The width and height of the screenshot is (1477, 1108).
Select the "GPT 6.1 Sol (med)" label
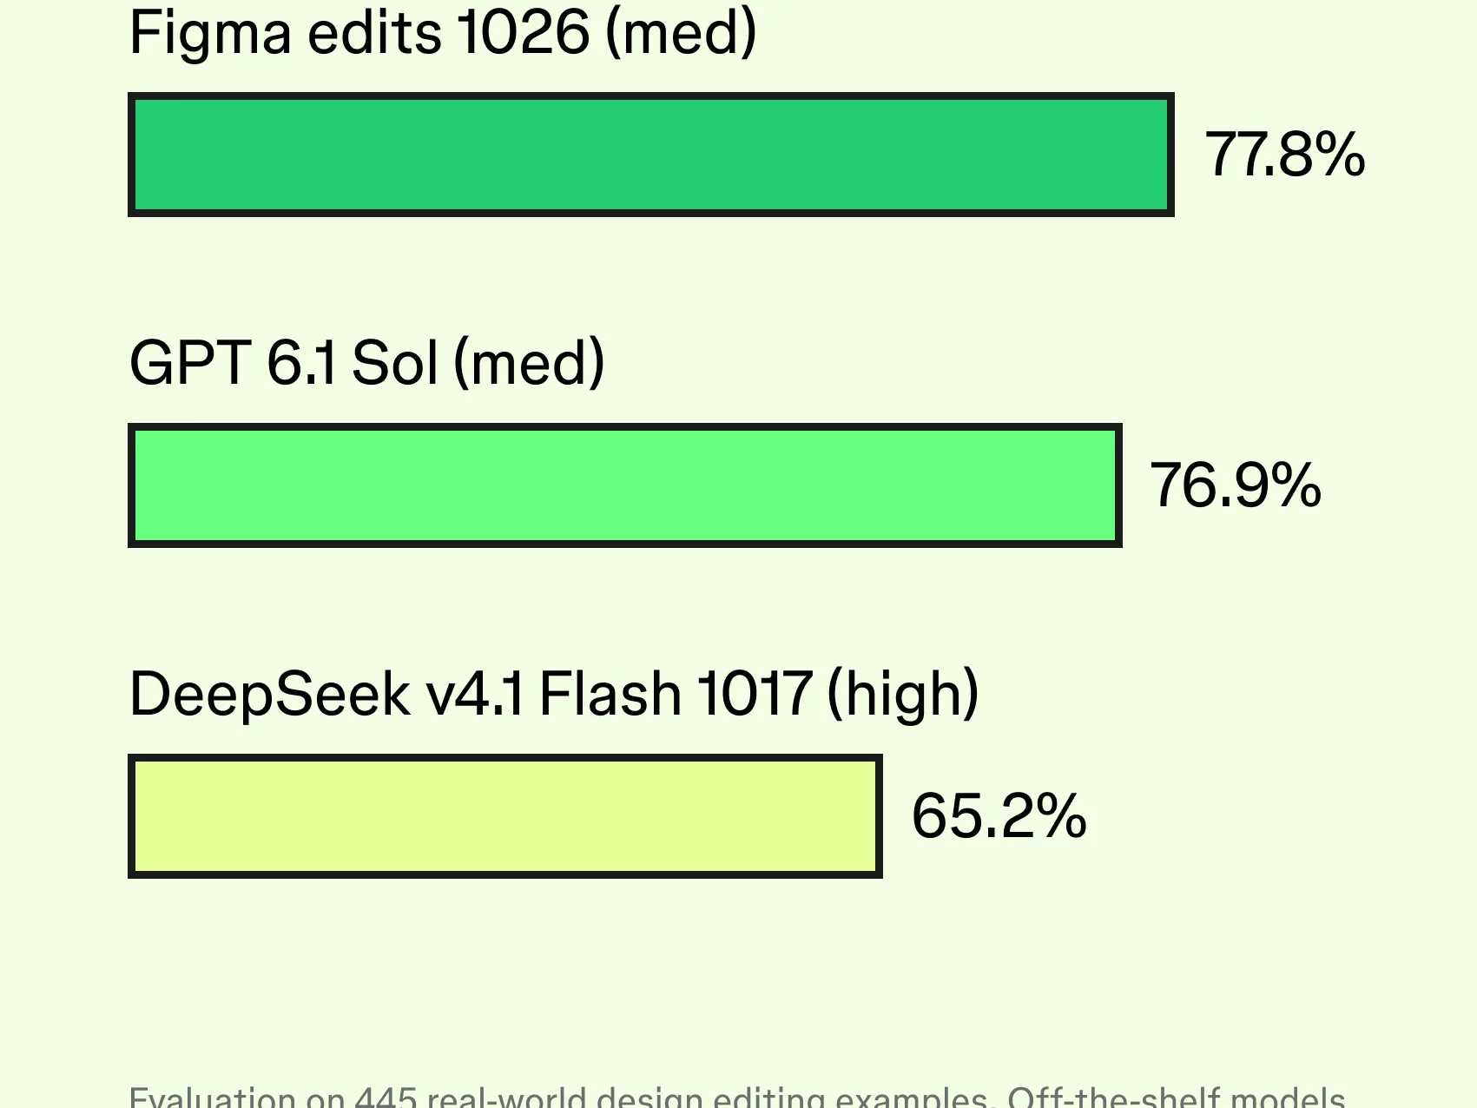[x=366, y=363]
